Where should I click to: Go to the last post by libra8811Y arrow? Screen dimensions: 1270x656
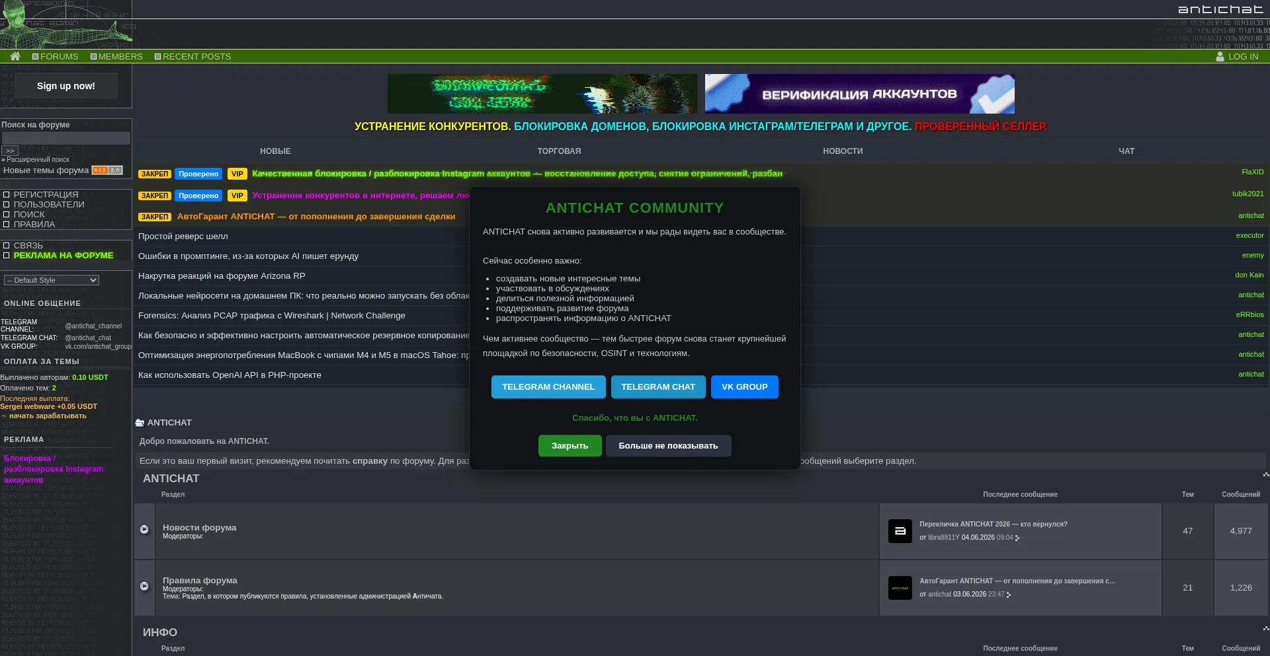pos(1017,538)
